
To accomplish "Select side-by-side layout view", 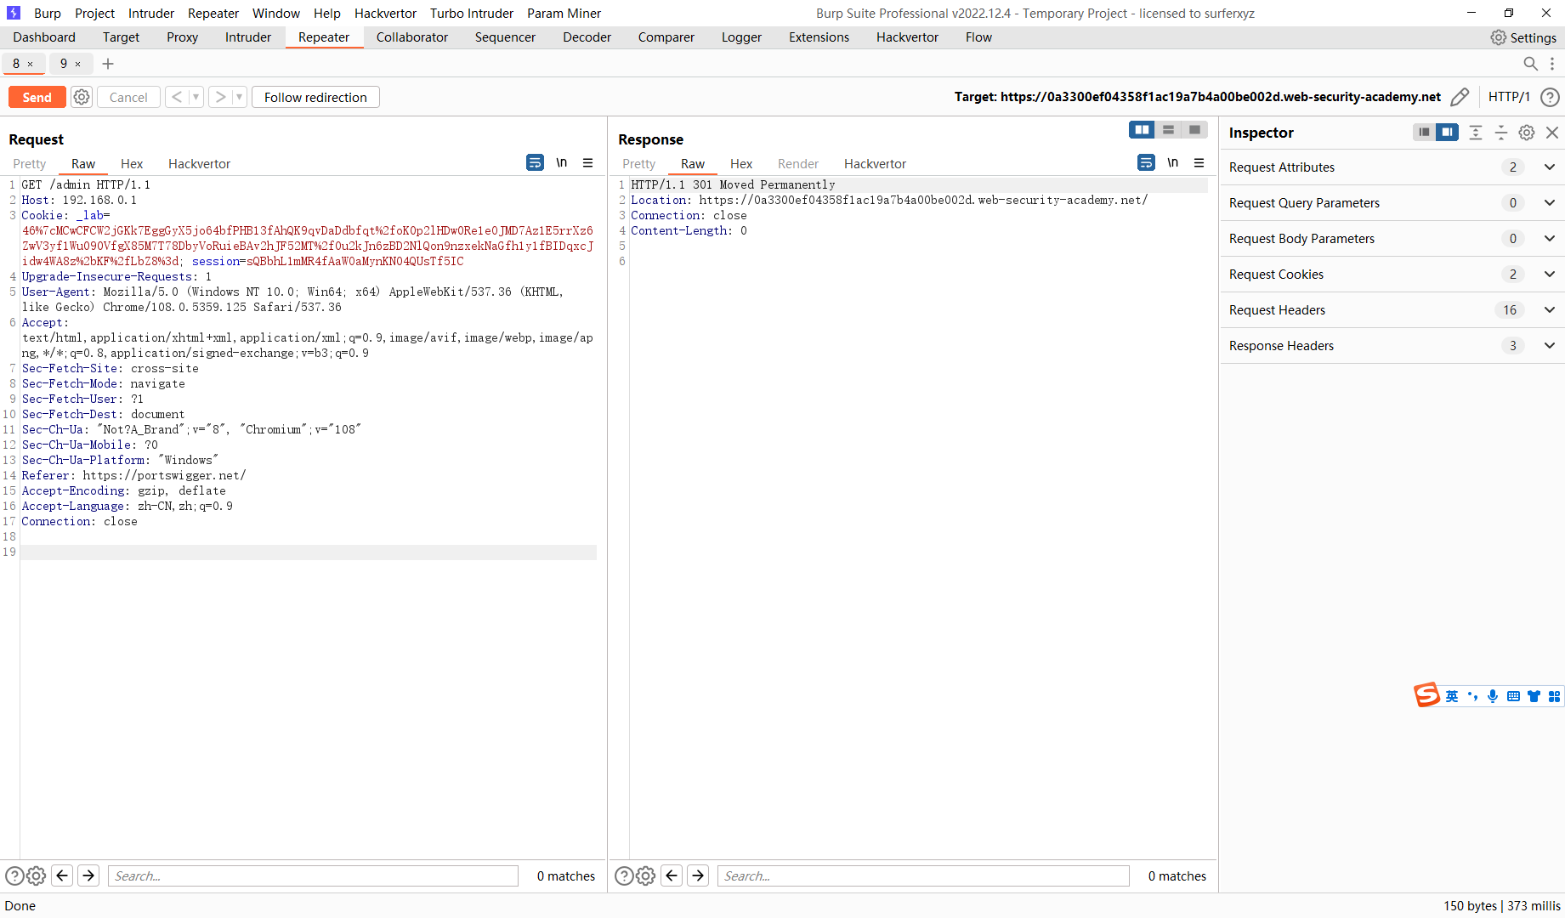I will pyautogui.click(x=1142, y=129).
